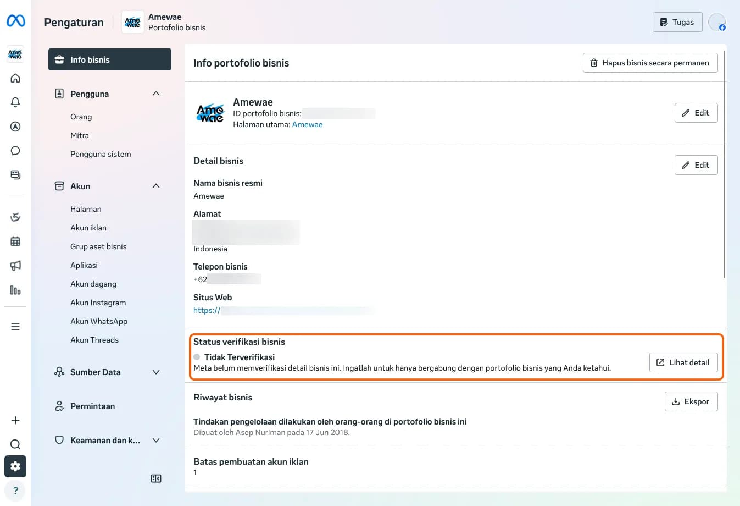Image resolution: width=740 pixels, height=506 pixels.
Task: Open notifications bell icon
Action: pos(15,102)
